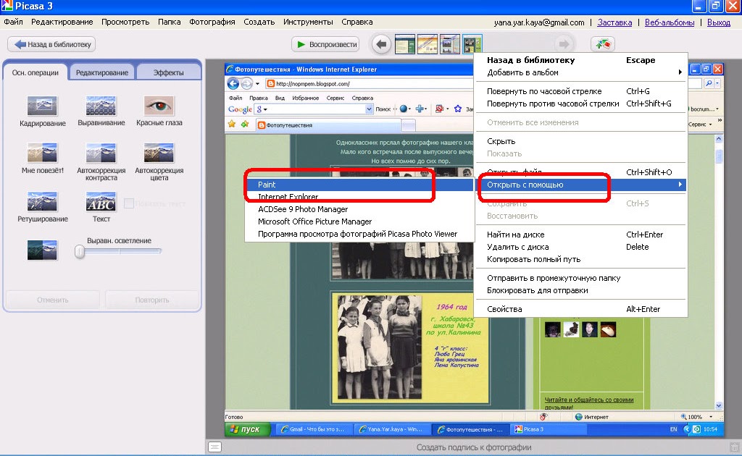The height and width of the screenshot is (456, 742).
Task: Choose Paint in Open-with submenu
Action: 359,185
